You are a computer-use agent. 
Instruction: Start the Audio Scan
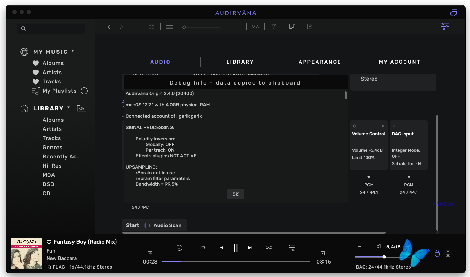pos(154,225)
